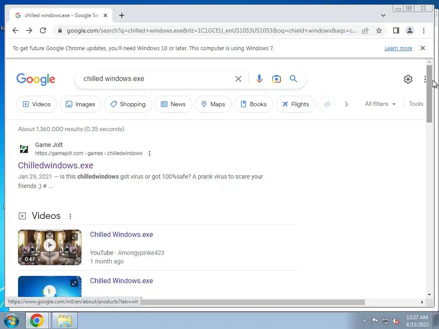The height and width of the screenshot is (329, 439).
Task: Open Chrome profile avatar menu
Action: pyautogui.click(x=409, y=30)
